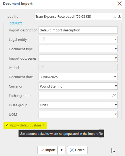Click the Import button
Image resolution: width=125 pixels, height=156 pixels.
click(x=48, y=150)
